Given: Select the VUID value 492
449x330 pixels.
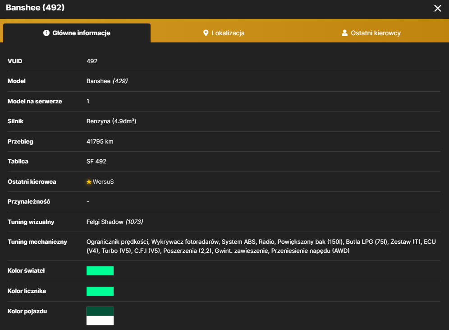Looking at the screenshot, I should pyautogui.click(x=92, y=61).
